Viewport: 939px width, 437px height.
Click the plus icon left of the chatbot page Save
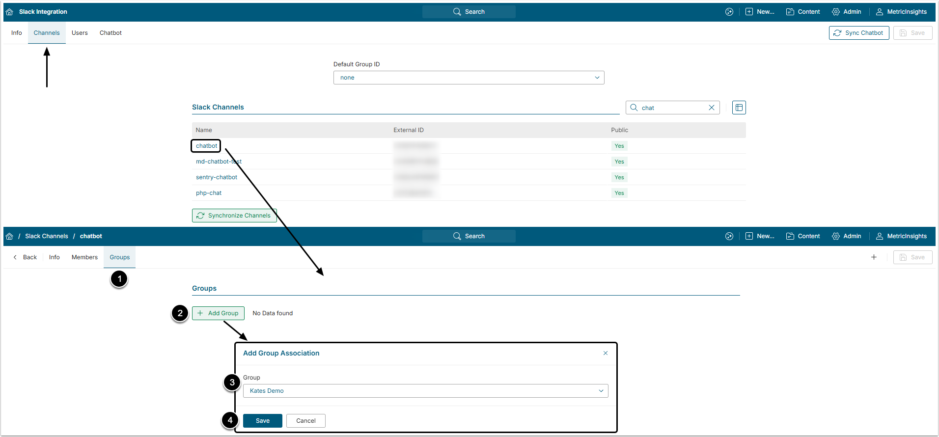(x=874, y=257)
